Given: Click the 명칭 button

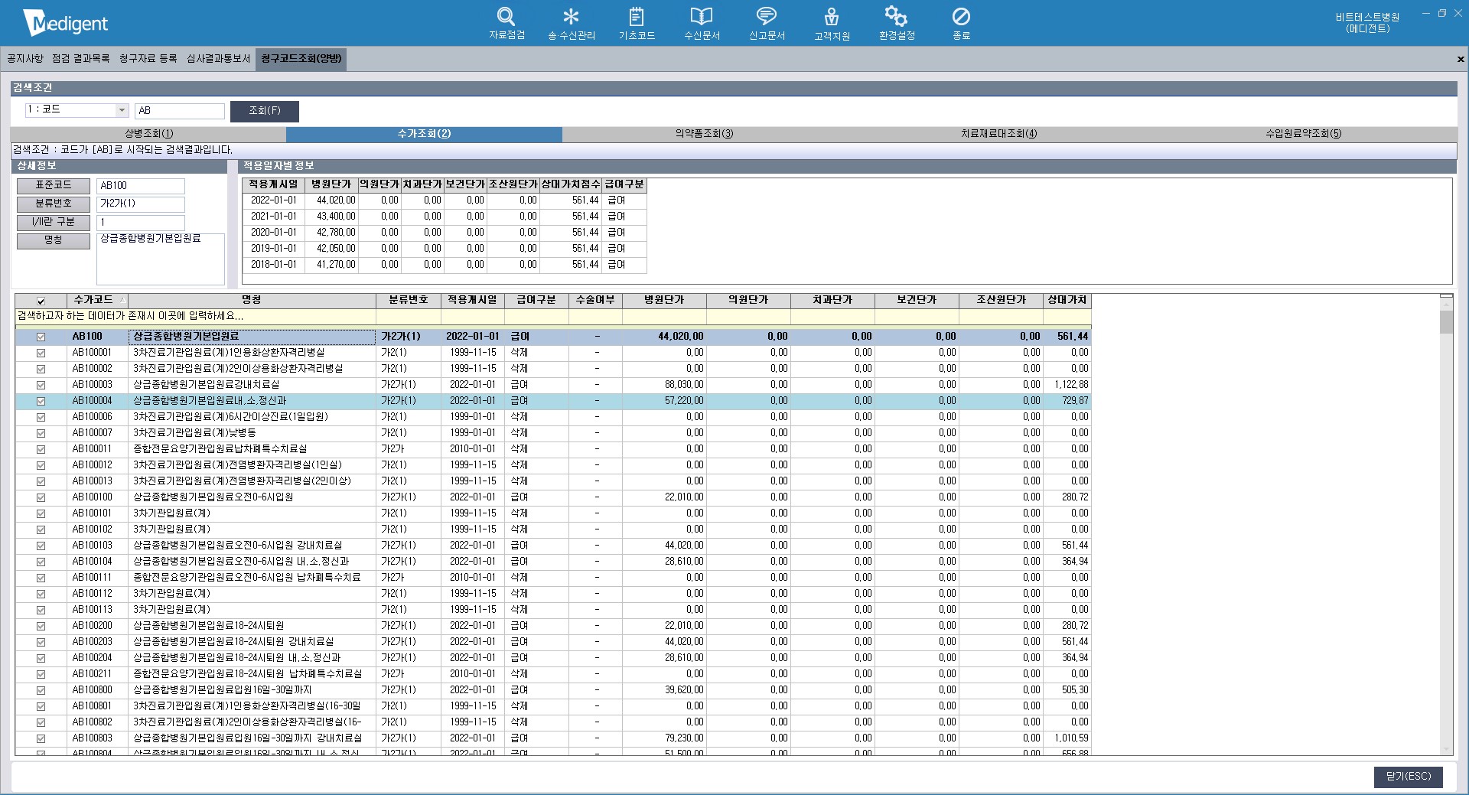Looking at the screenshot, I should 54,240.
